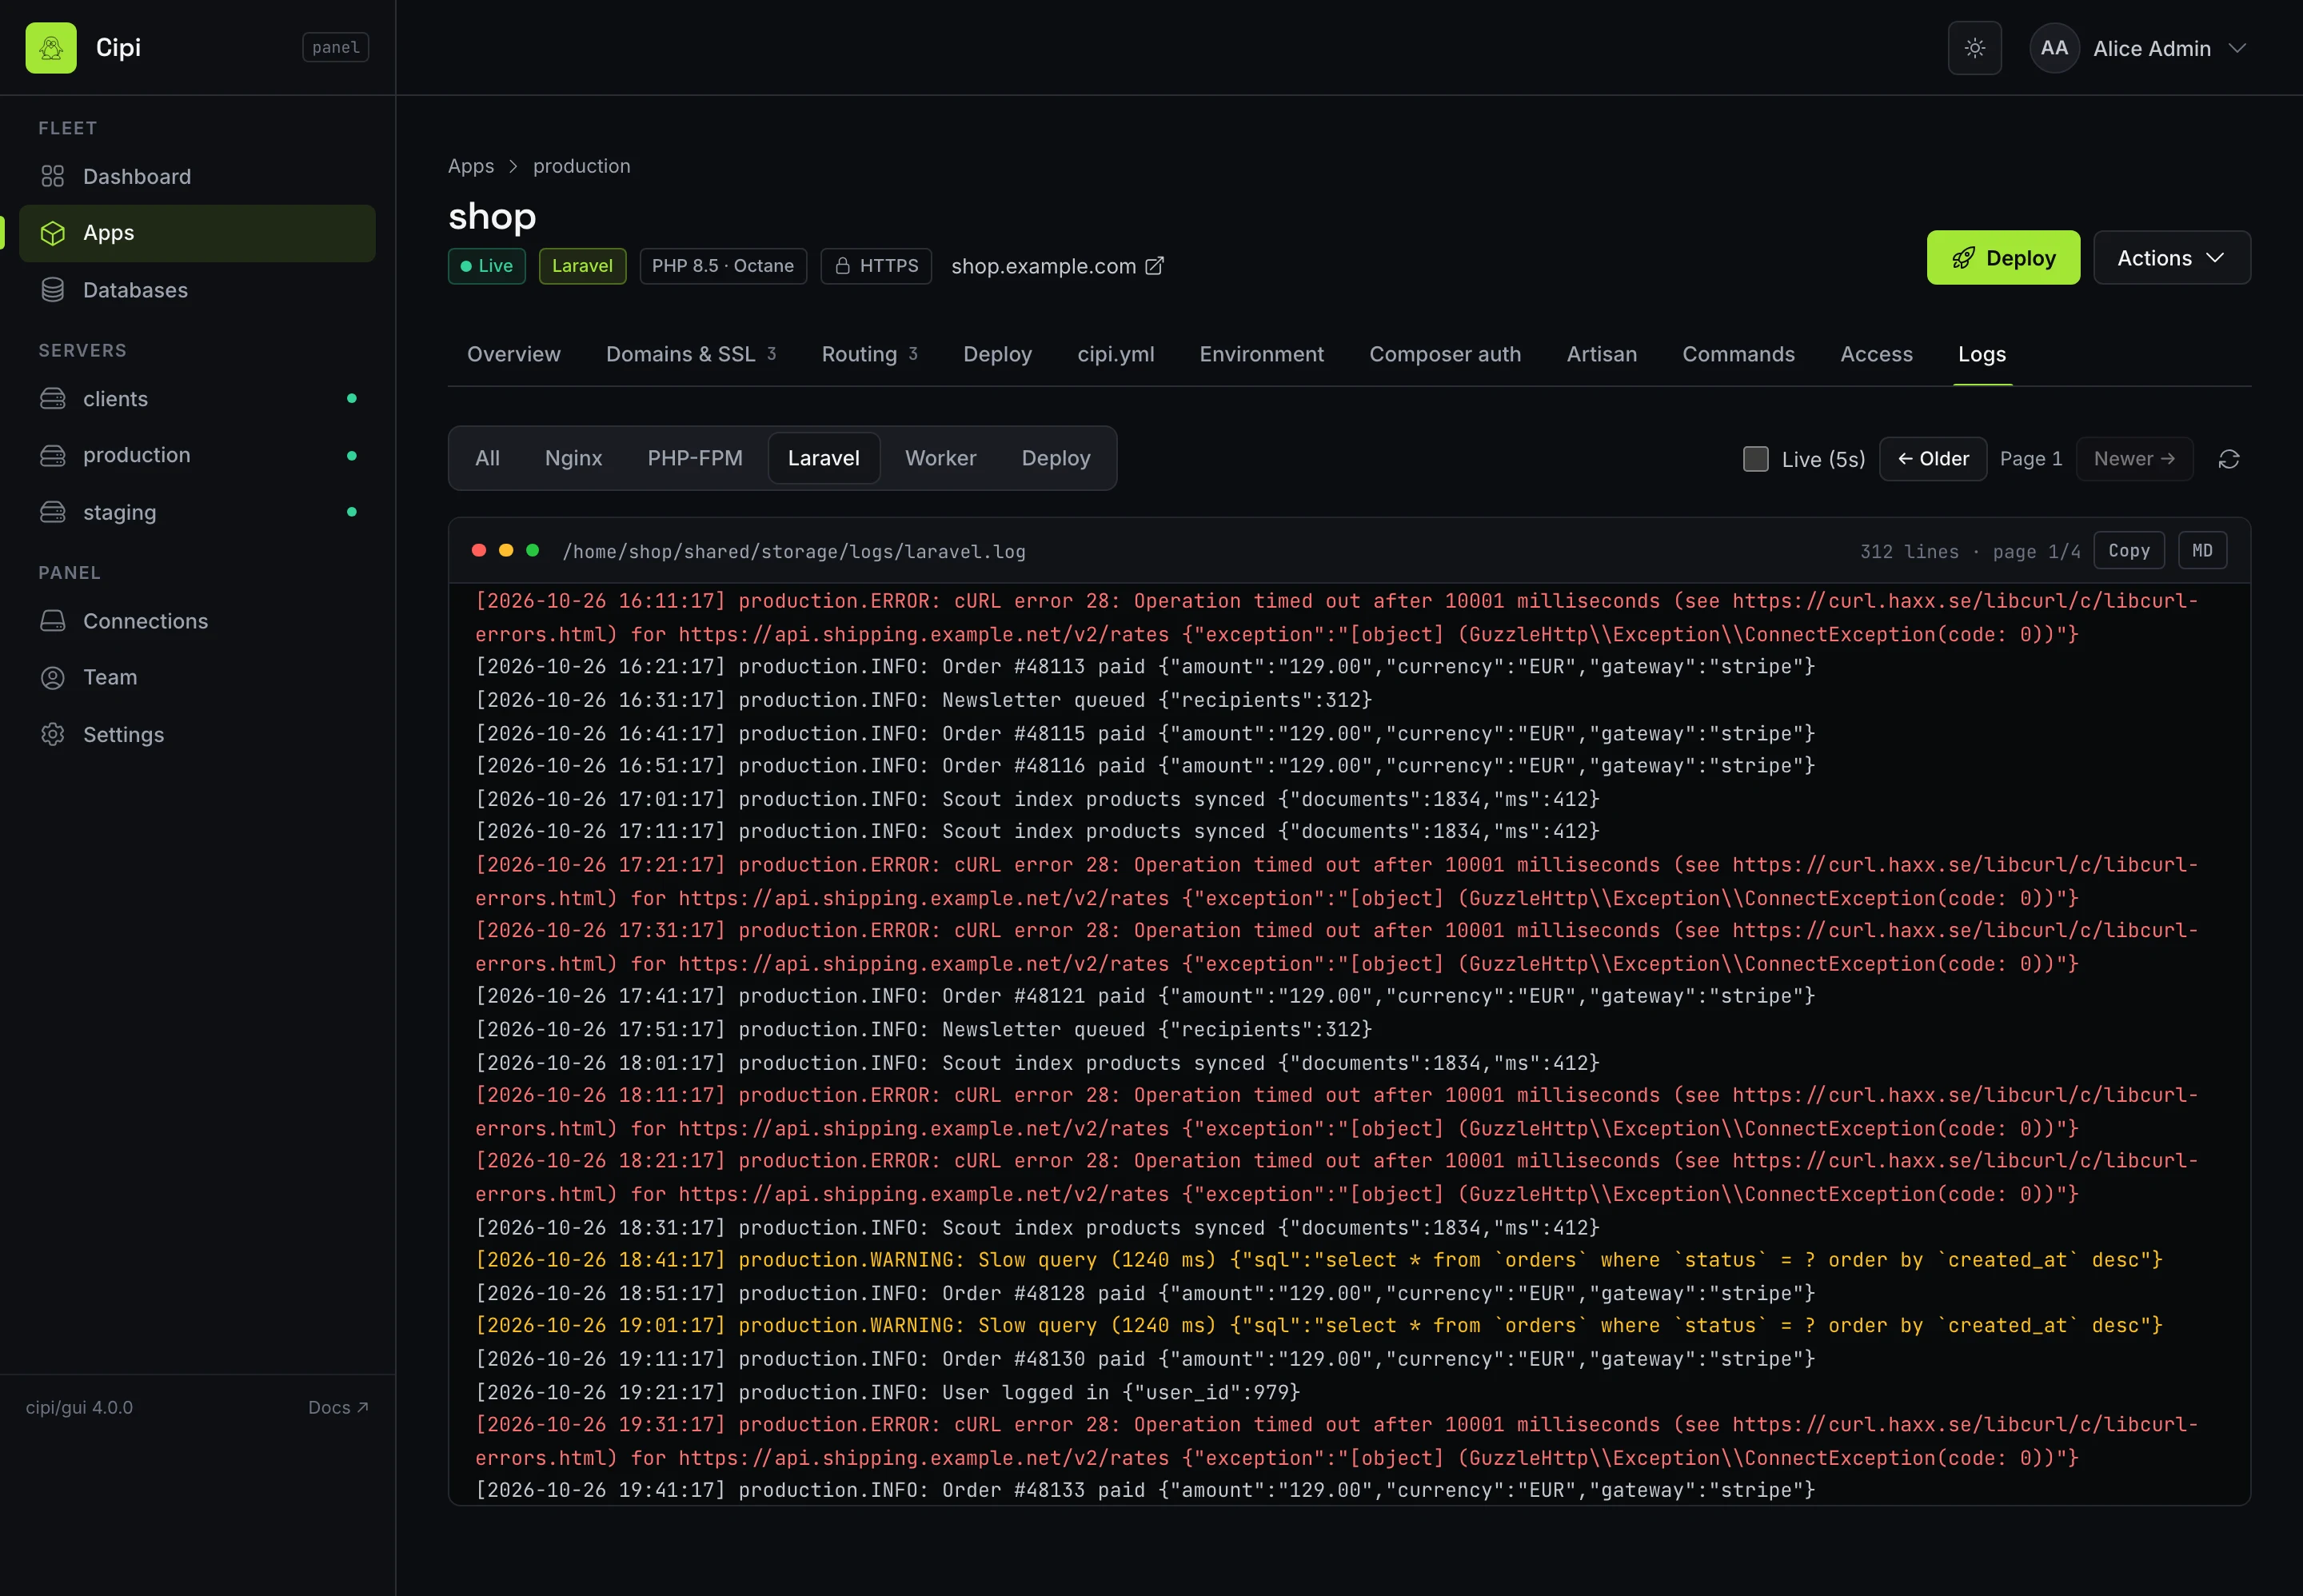Switch to the Artisan tab
The height and width of the screenshot is (1596, 2303).
pyautogui.click(x=1601, y=354)
